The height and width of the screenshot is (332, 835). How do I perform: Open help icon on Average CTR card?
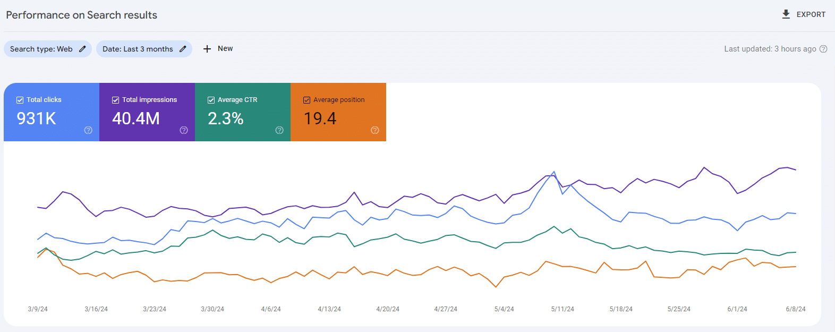279,130
